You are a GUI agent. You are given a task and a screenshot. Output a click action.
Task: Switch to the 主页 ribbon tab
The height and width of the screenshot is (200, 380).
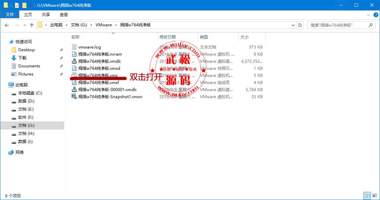28,15
